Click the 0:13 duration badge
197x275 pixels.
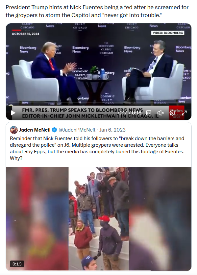17,264
